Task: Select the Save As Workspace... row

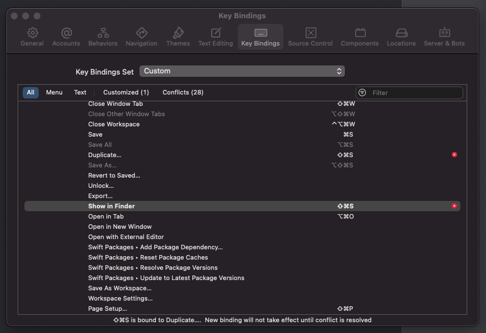Action: tap(242, 288)
